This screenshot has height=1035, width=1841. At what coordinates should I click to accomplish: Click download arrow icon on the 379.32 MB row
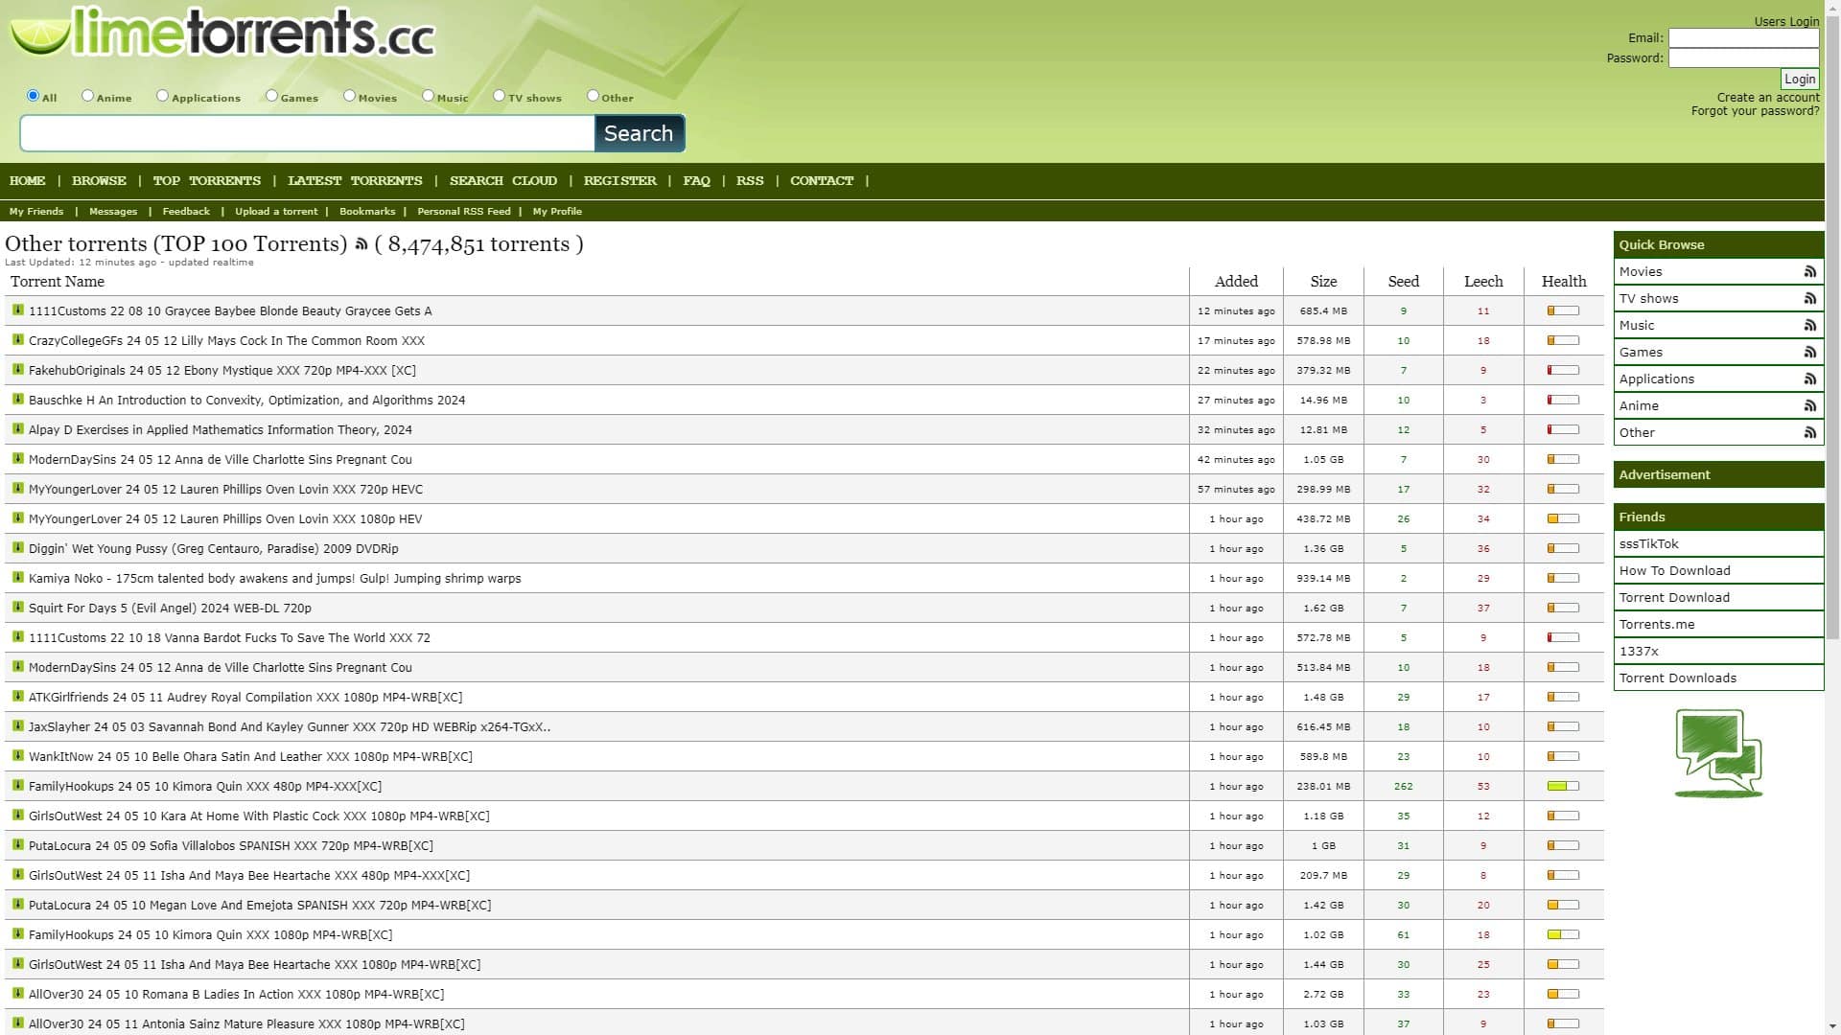pyautogui.click(x=17, y=369)
